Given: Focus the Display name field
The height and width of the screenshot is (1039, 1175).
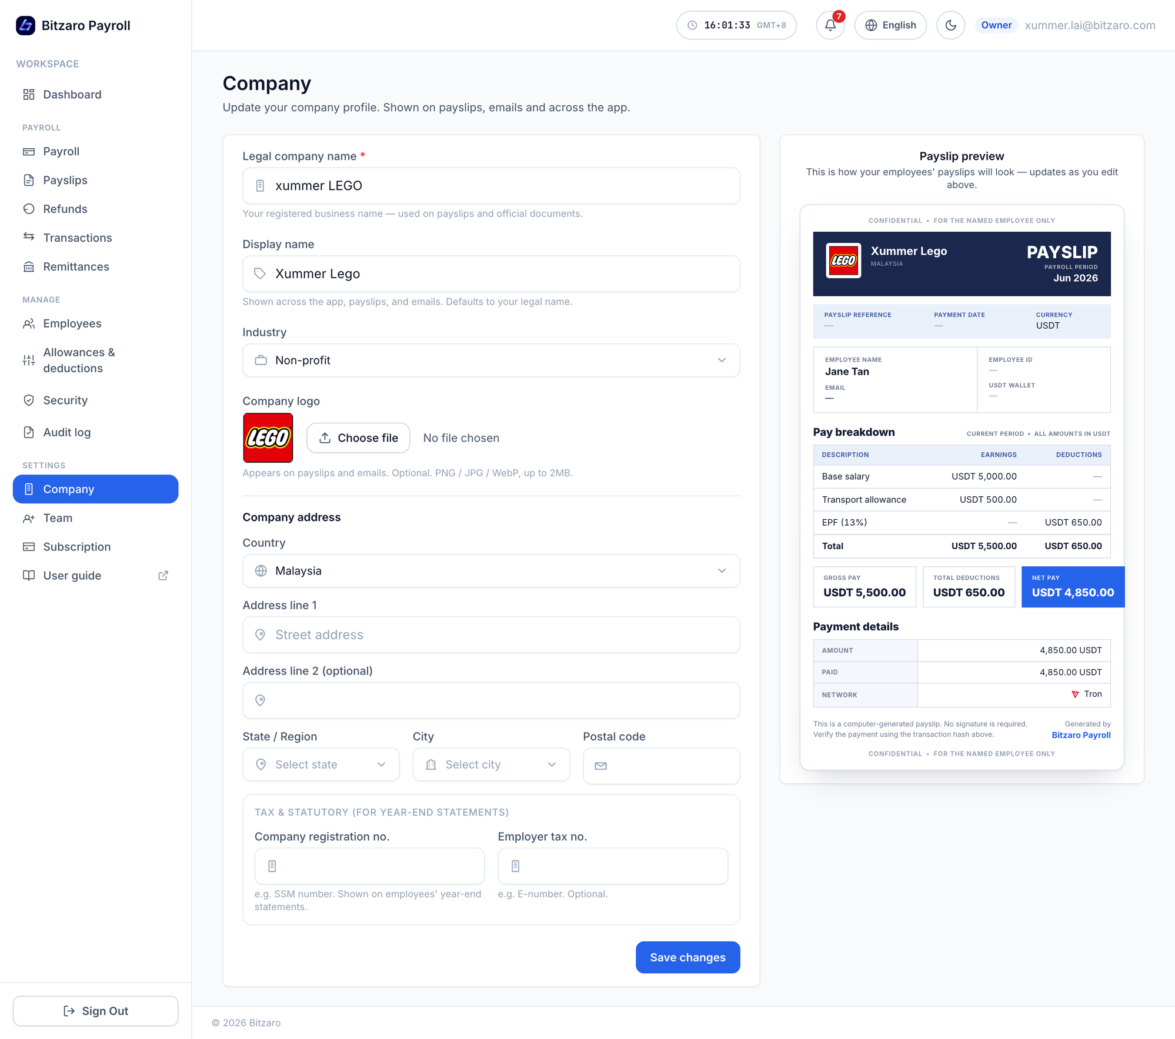Looking at the screenshot, I should point(491,274).
